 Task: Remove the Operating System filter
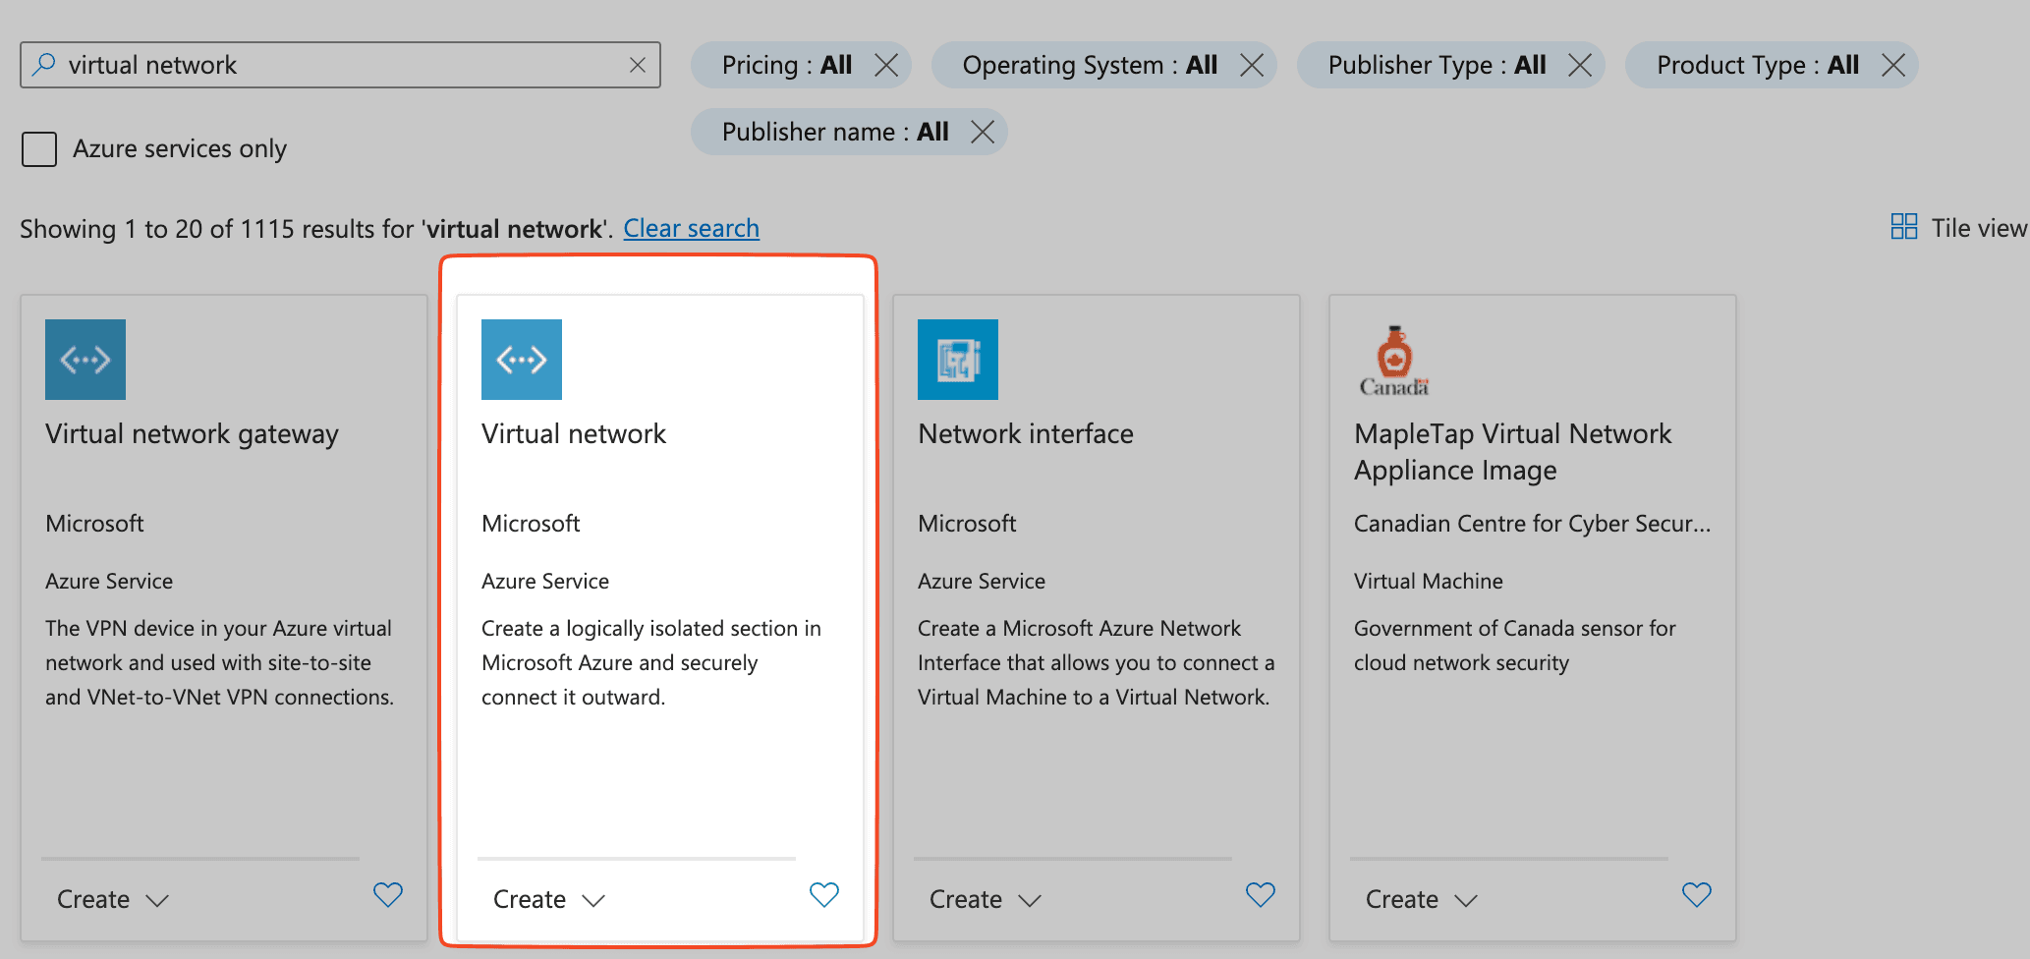[x=1252, y=65]
